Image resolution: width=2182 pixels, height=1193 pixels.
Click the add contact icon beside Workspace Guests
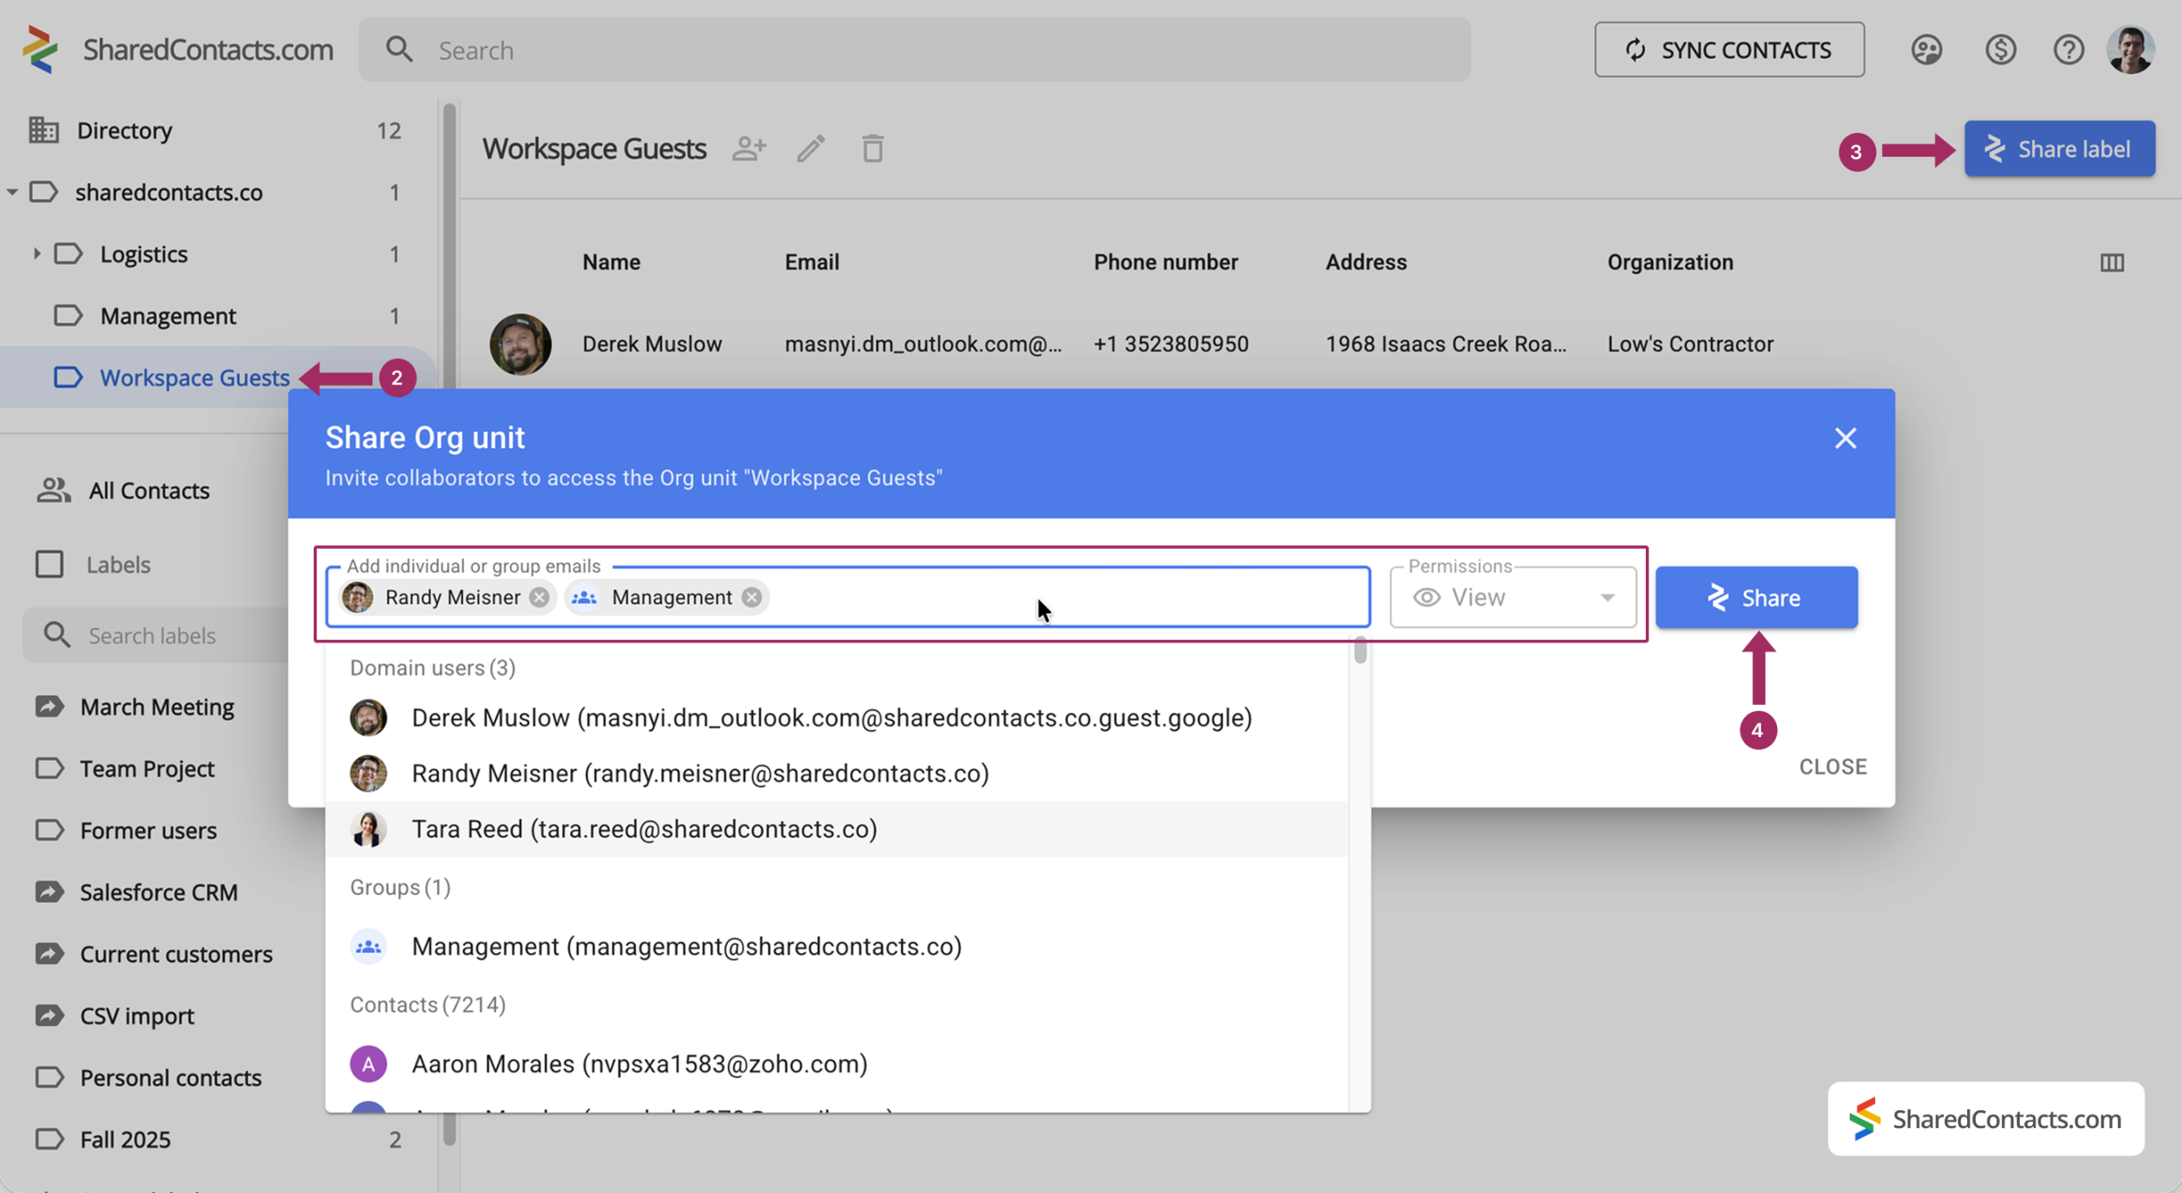(749, 148)
